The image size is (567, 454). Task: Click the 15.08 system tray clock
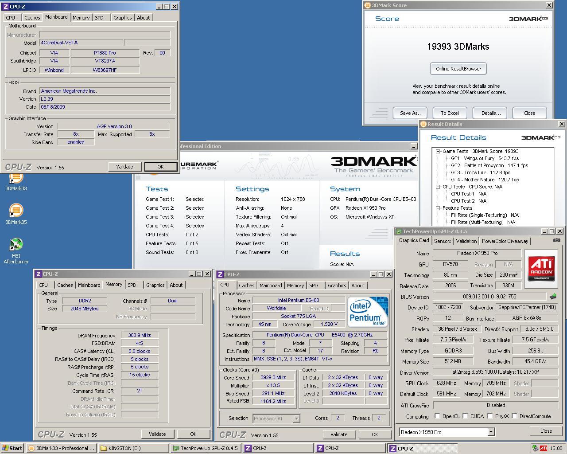(556, 448)
